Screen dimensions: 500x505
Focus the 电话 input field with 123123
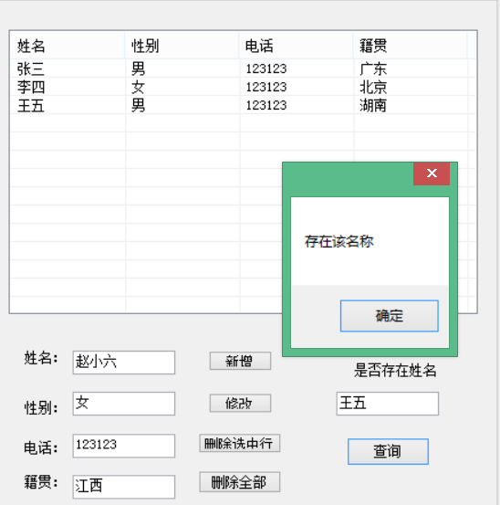click(124, 446)
